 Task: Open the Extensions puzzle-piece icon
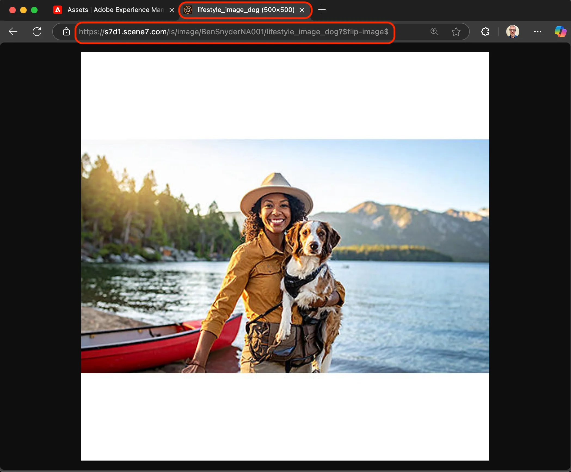pos(485,32)
